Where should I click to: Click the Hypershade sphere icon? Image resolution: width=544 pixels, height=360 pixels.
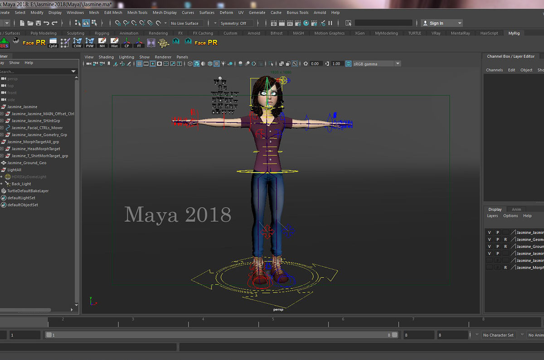(306, 23)
